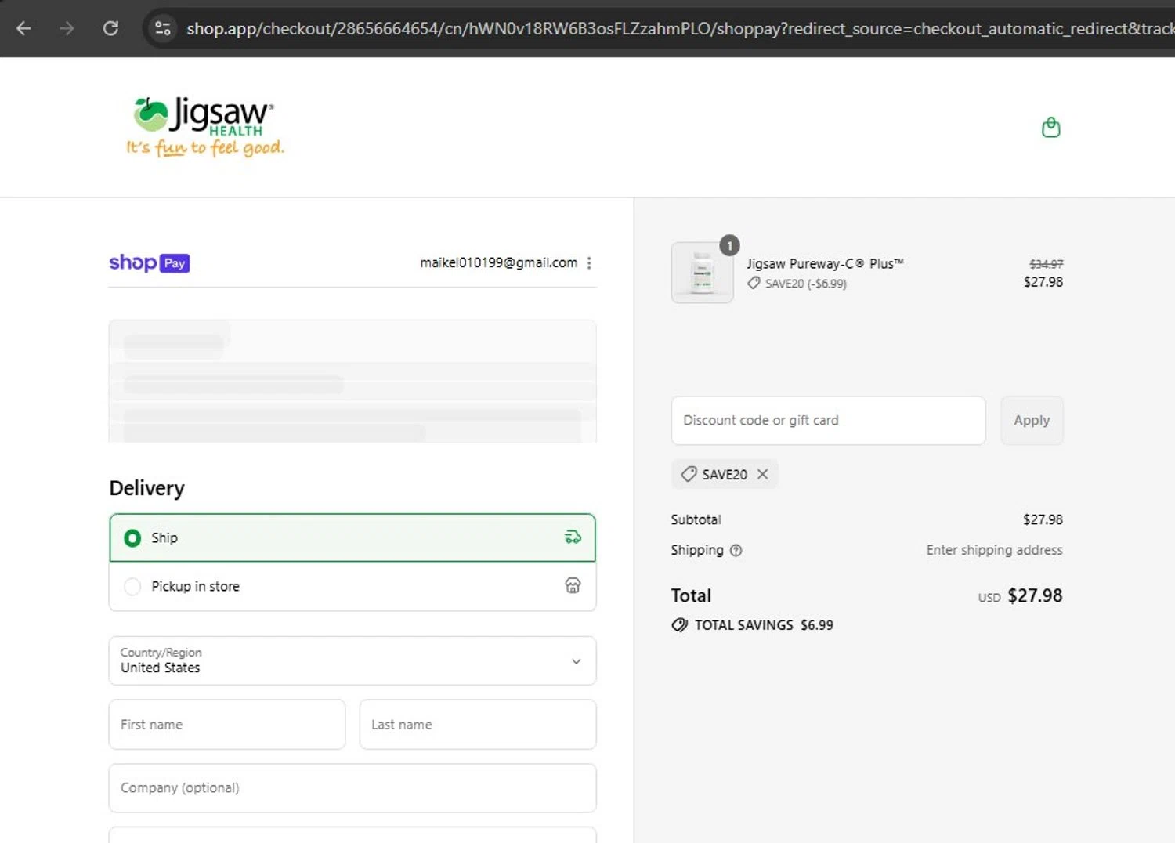Open the Jigsaw Health logo link
This screenshot has height=843, width=1175.
[x=205, y=126]
